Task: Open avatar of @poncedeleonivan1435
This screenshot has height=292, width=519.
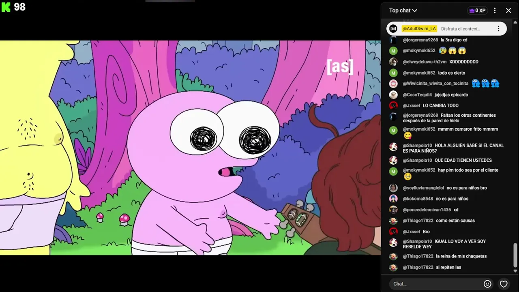Action: coord(393,210)
